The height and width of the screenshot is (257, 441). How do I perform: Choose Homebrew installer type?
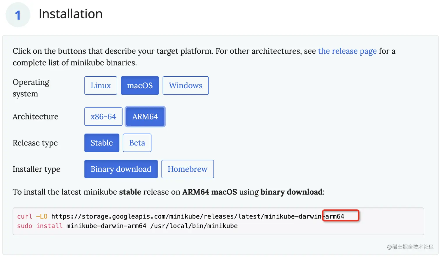tap(188, 169)
